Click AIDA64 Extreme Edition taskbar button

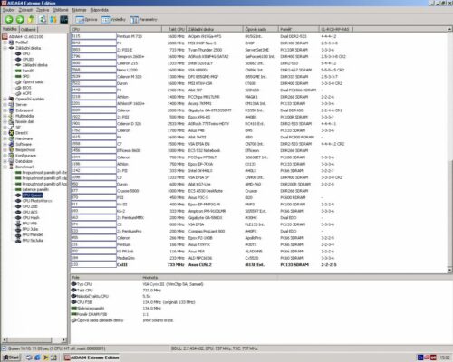(x=92, y=357)
